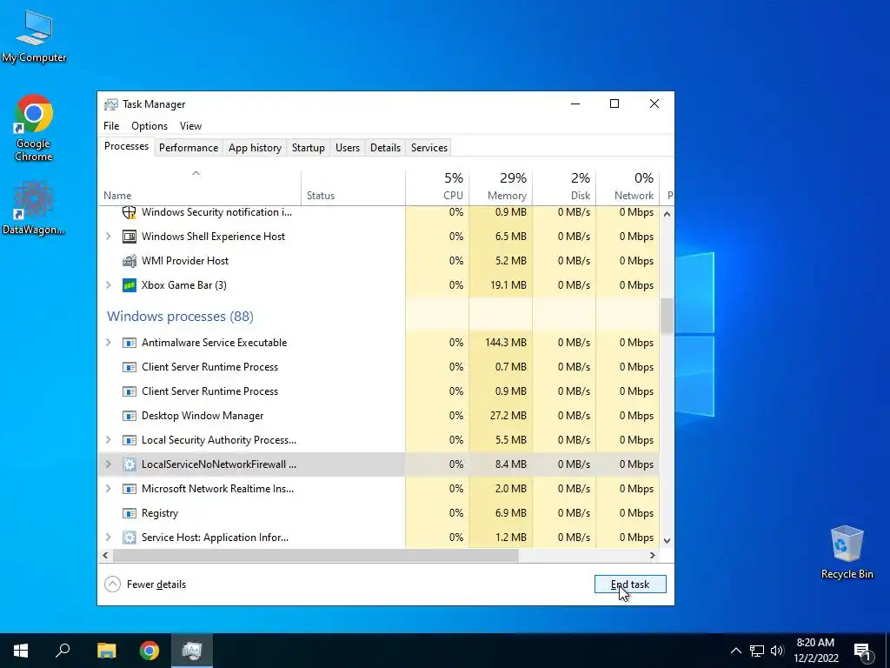The height and width of the screenshot is (668, 890).
Task: Open the volume speaker tray icon
Action: (x=777, y=651)
